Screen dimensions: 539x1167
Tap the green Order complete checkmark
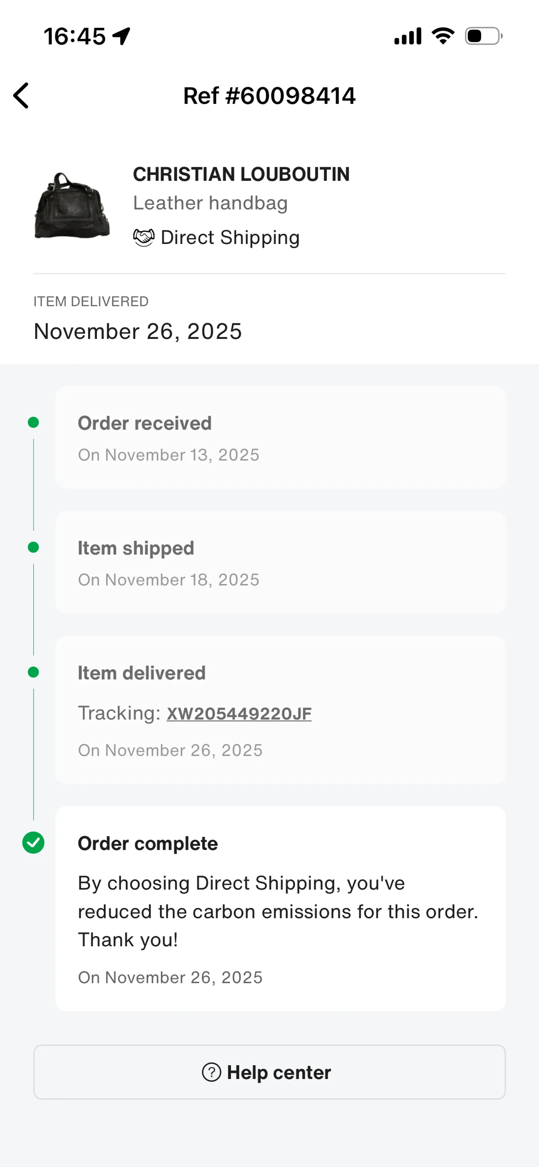pos(33,842)
